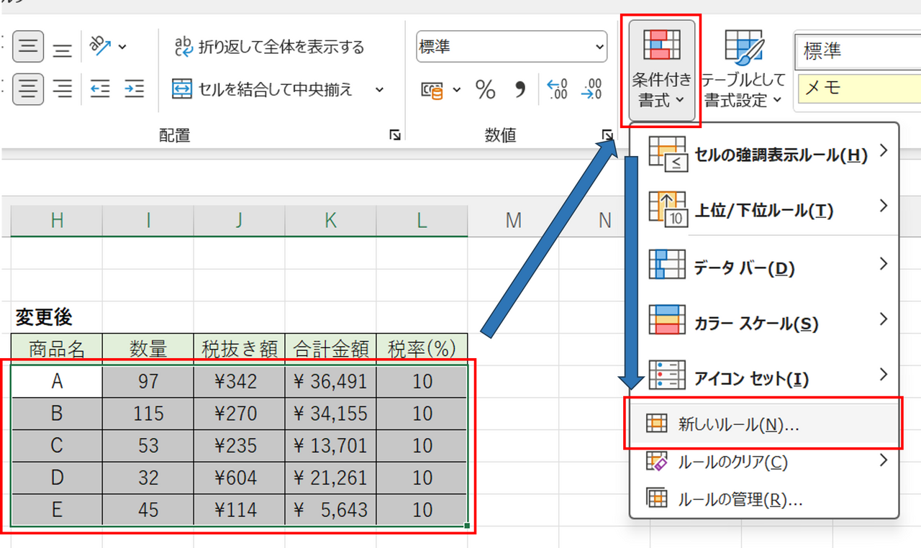Click the percent style icon
Viewport: 921px width, 548px height.
point(486,90)
